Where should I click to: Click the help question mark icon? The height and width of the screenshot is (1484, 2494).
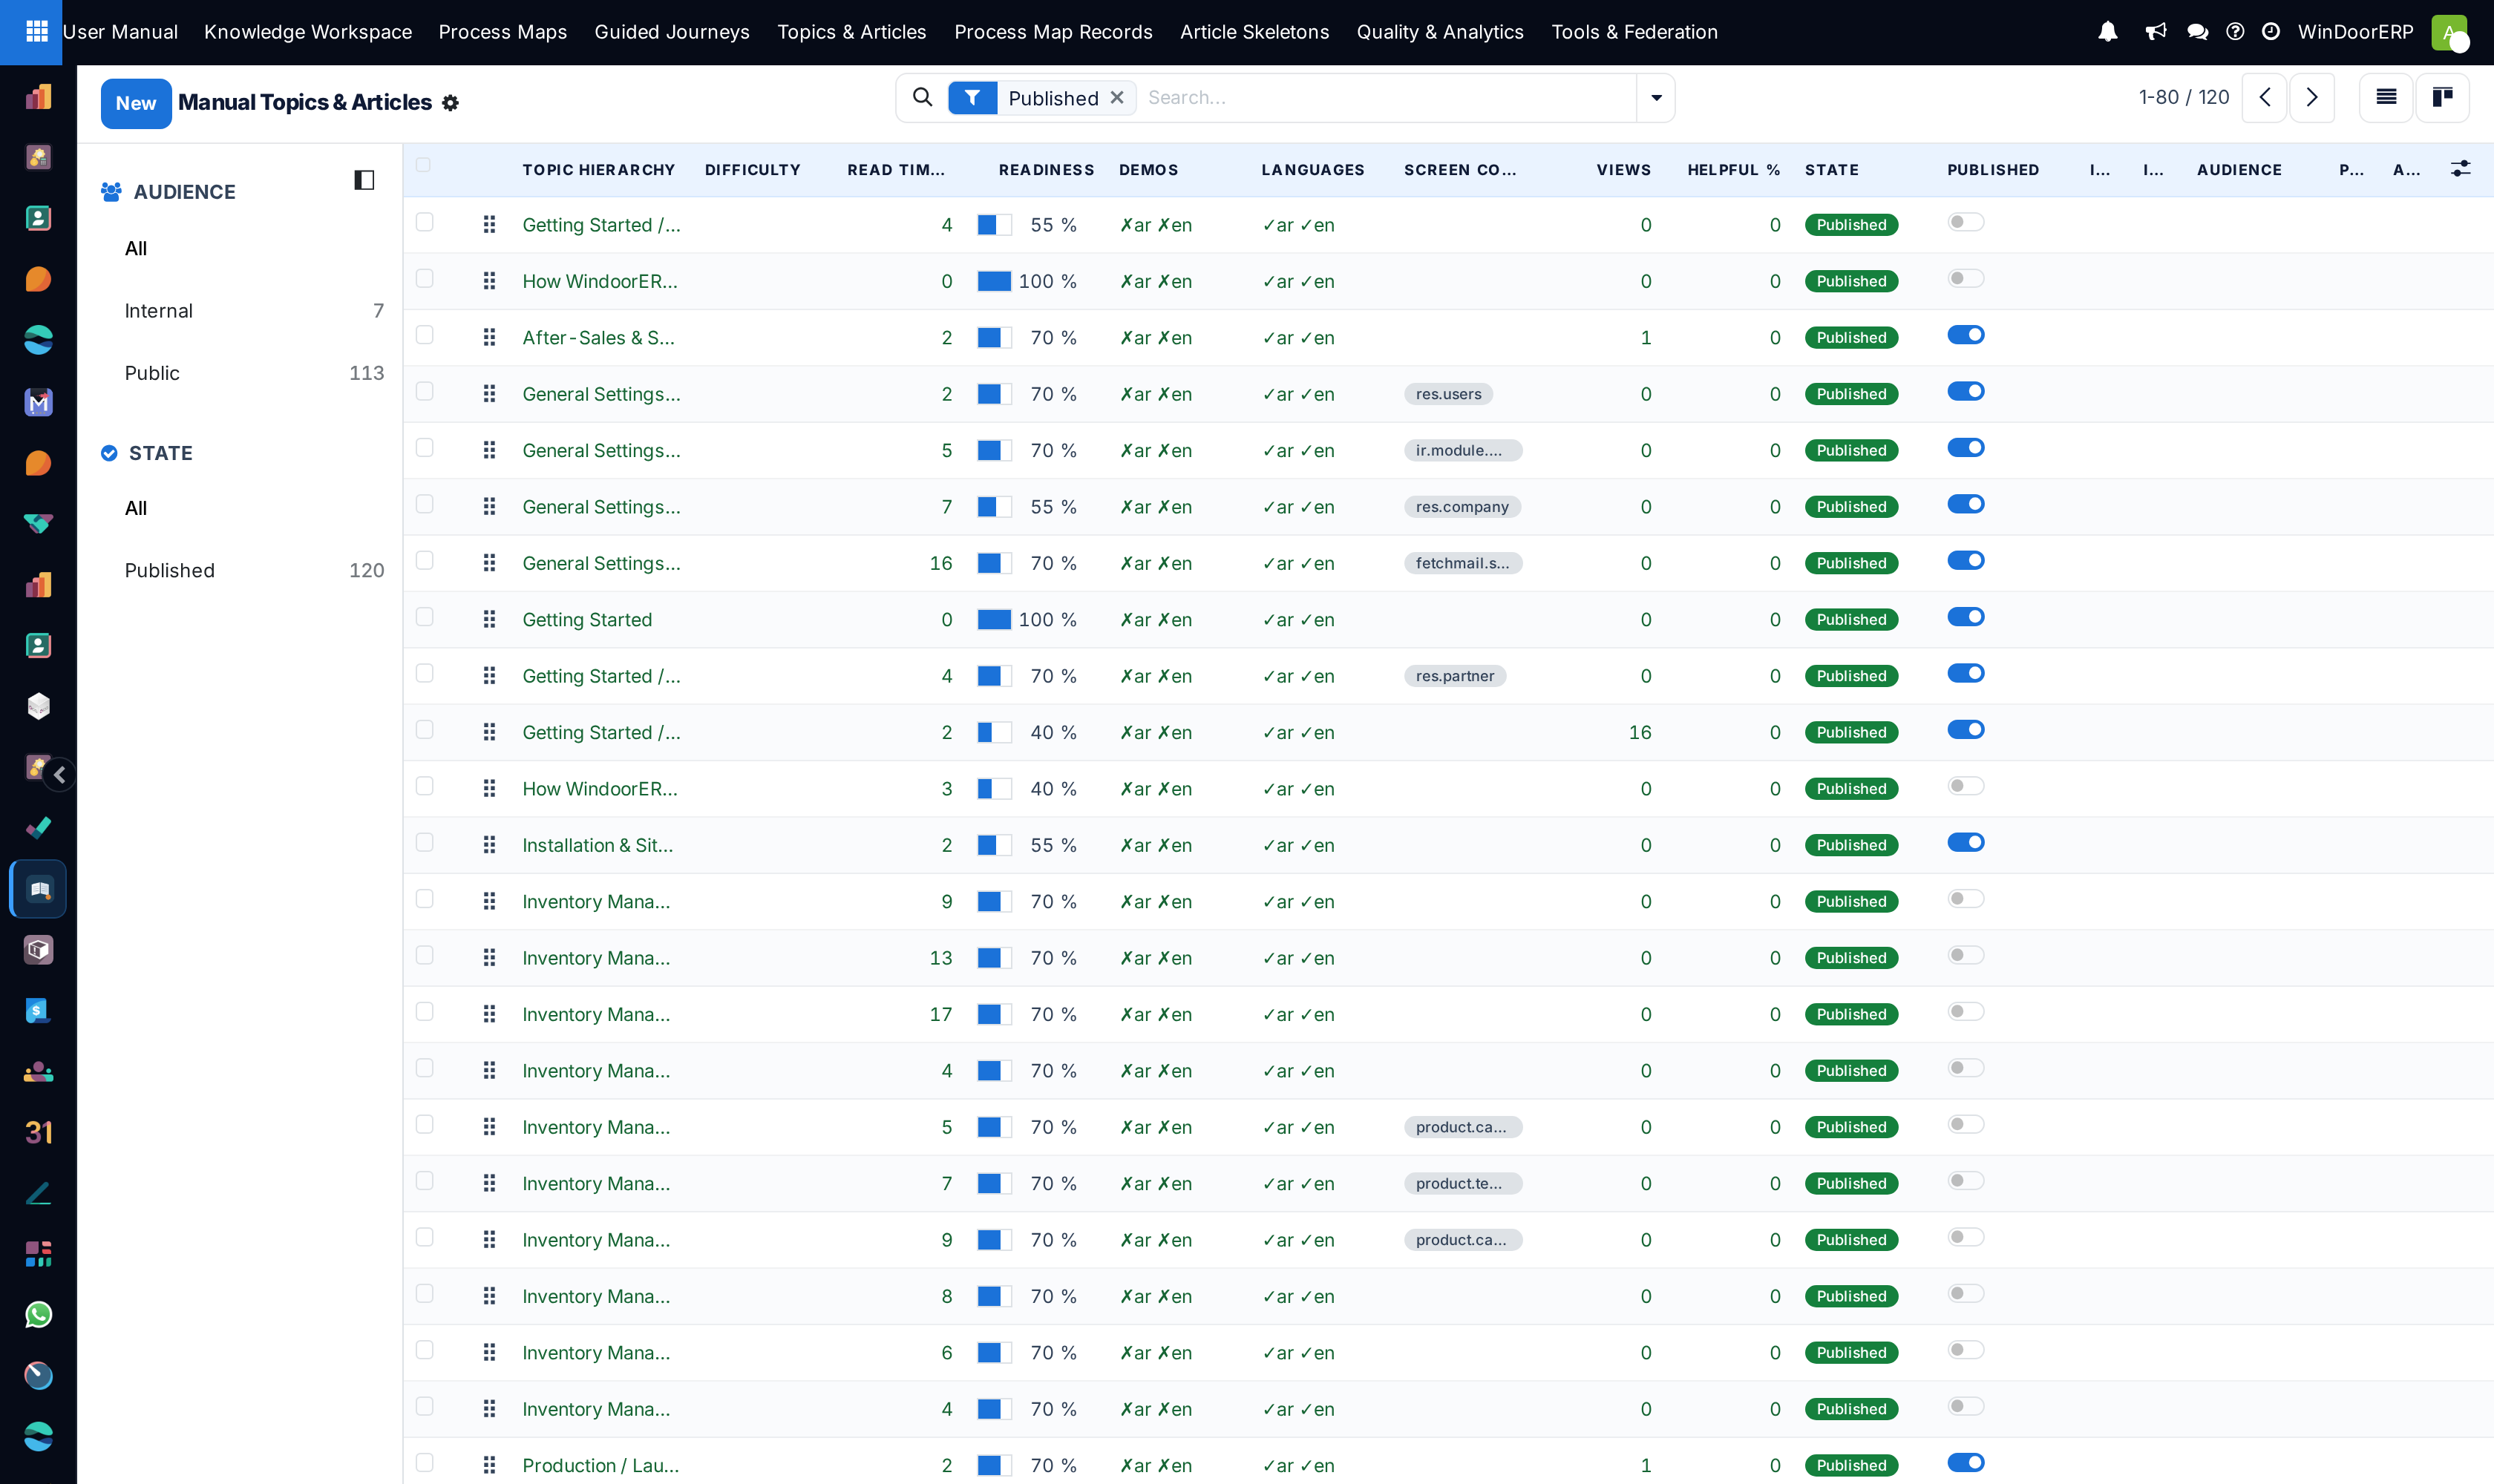(x=2235, y=32)
